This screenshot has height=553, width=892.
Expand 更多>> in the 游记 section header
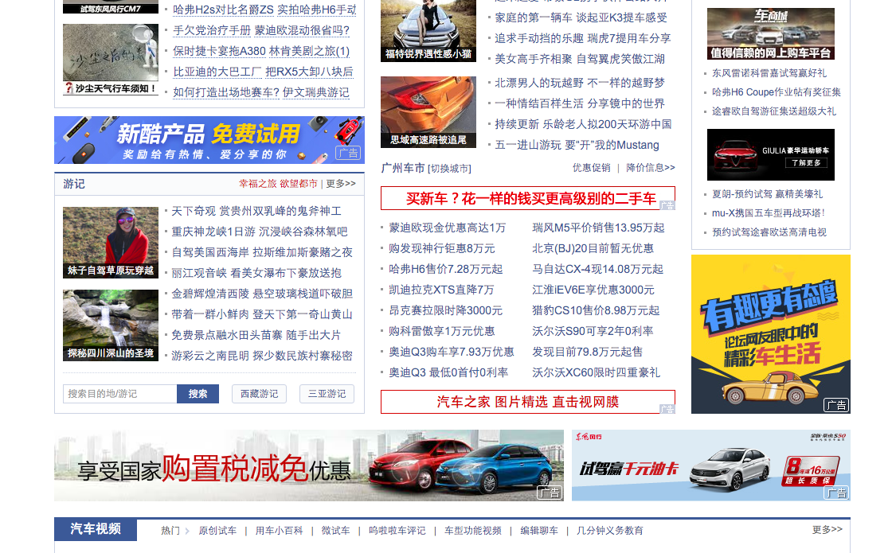341,184
